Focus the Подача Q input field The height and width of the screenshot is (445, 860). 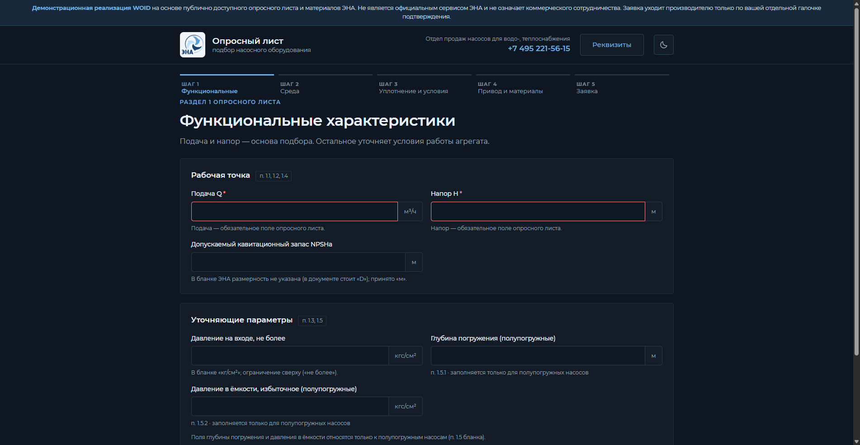point(294,212)
